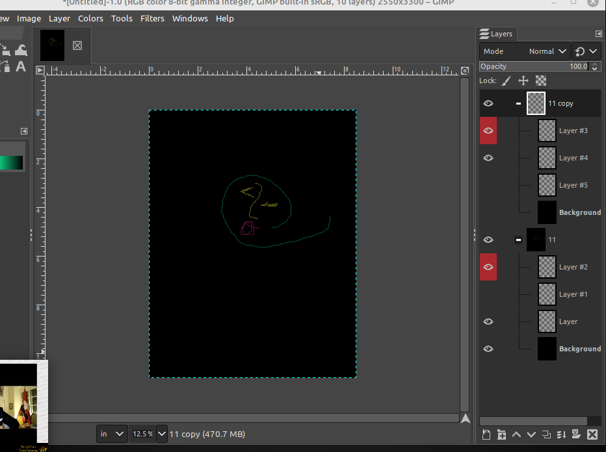Toggle visibility of Layer #2
The width and height of the screenshot is (606, 452).
[x=488, y=267]
